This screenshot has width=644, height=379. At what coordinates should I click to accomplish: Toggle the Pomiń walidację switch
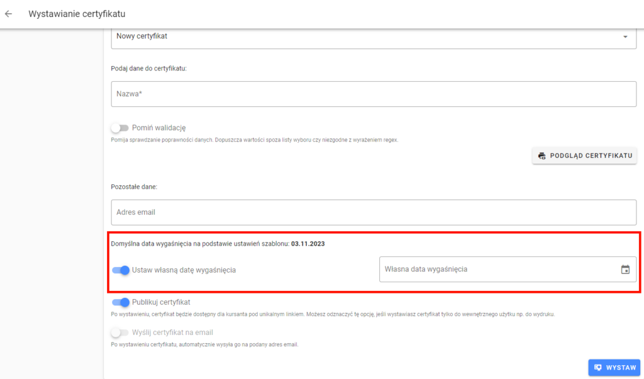[120, 128]
